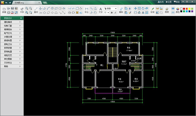
Task: Click the 帮助 help button in title bar
Action: coord(177,2)
